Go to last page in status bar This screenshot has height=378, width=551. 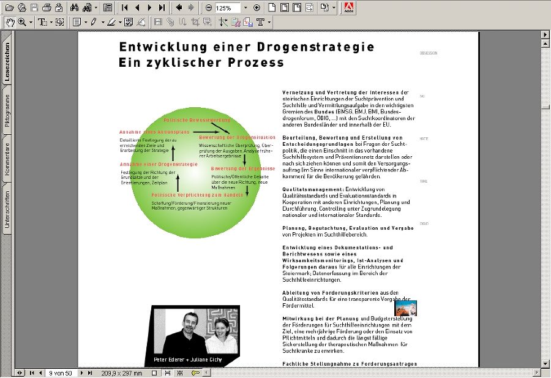90,372
